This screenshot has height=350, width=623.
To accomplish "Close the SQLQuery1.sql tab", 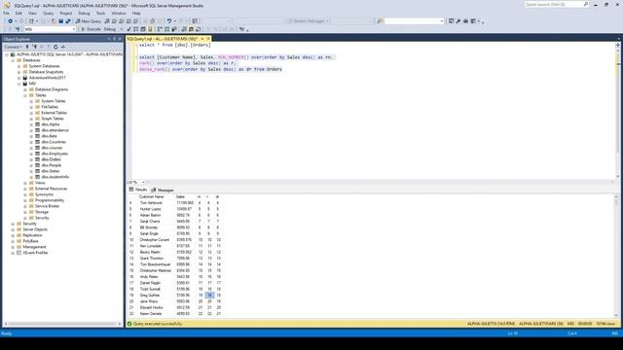I will pyautogui.click(x=207, y=39).
